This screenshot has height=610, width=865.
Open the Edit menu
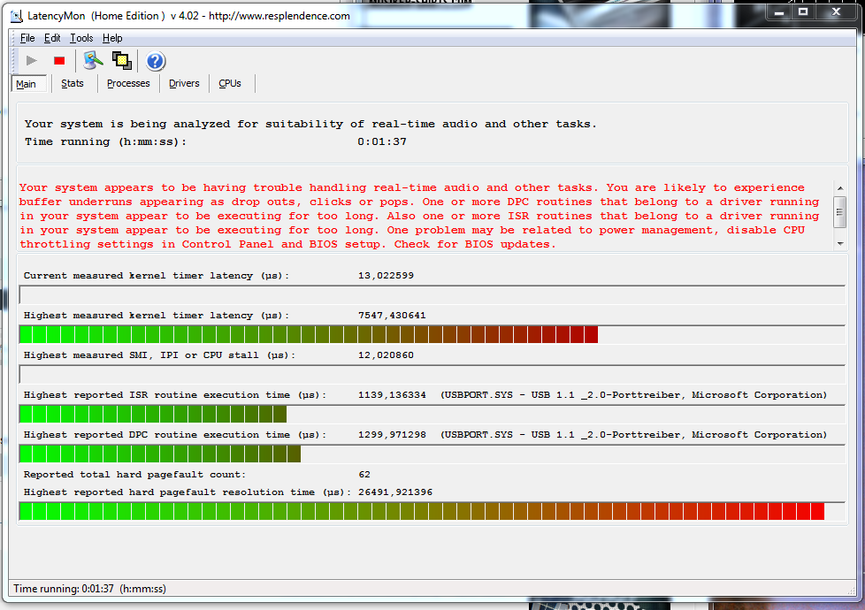tap(52, 38)
